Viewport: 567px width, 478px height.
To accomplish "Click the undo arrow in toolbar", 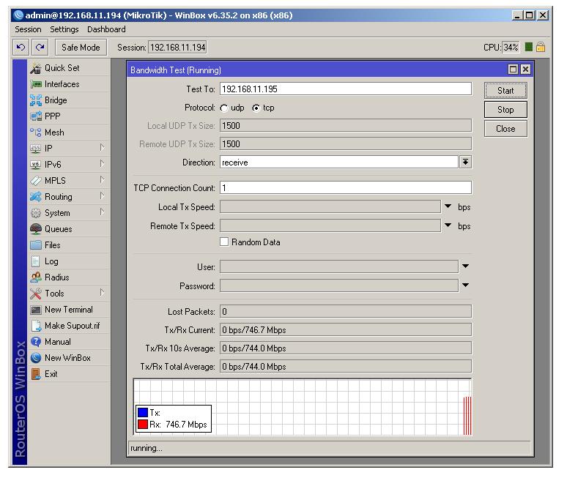I will click(21, 48).
